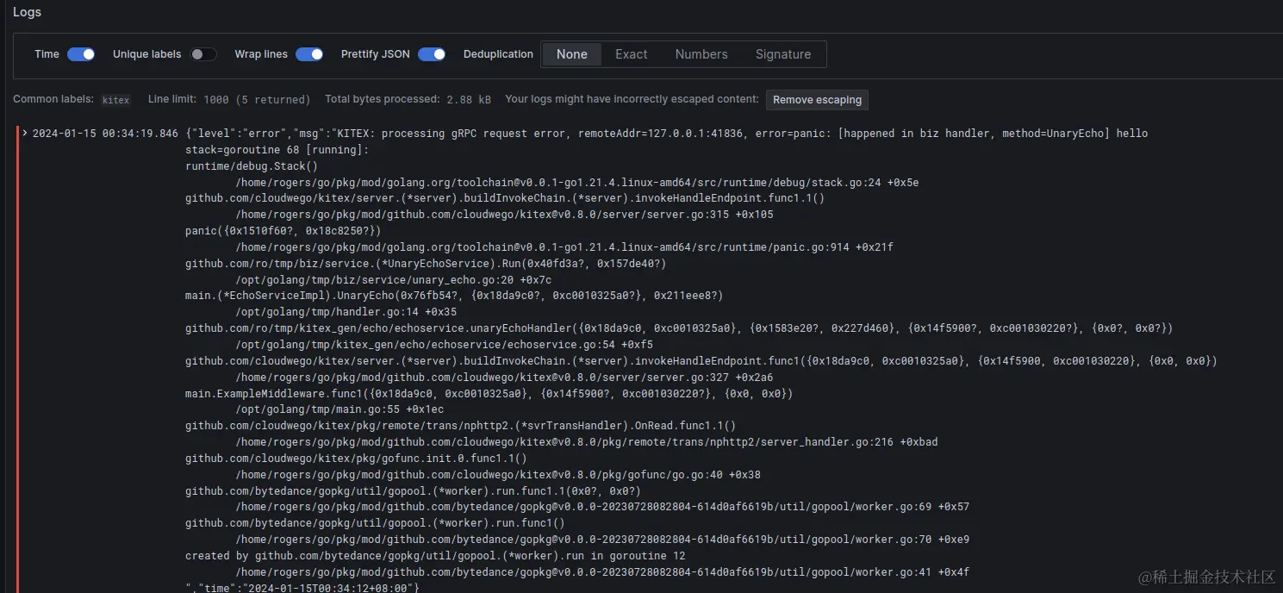
Task: Click the worker.go:70 path line
Action: coord(602,540)
